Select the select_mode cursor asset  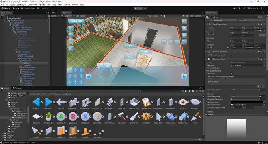click(158, 116)
